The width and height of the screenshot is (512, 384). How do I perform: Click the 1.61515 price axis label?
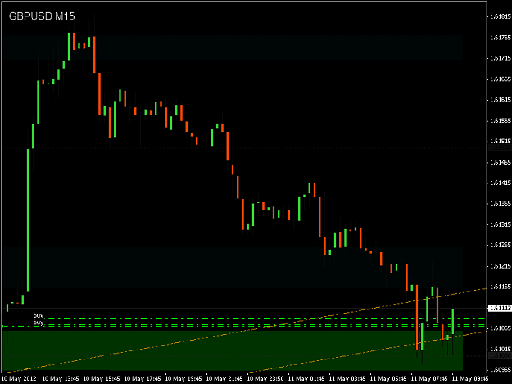[501, 141]
